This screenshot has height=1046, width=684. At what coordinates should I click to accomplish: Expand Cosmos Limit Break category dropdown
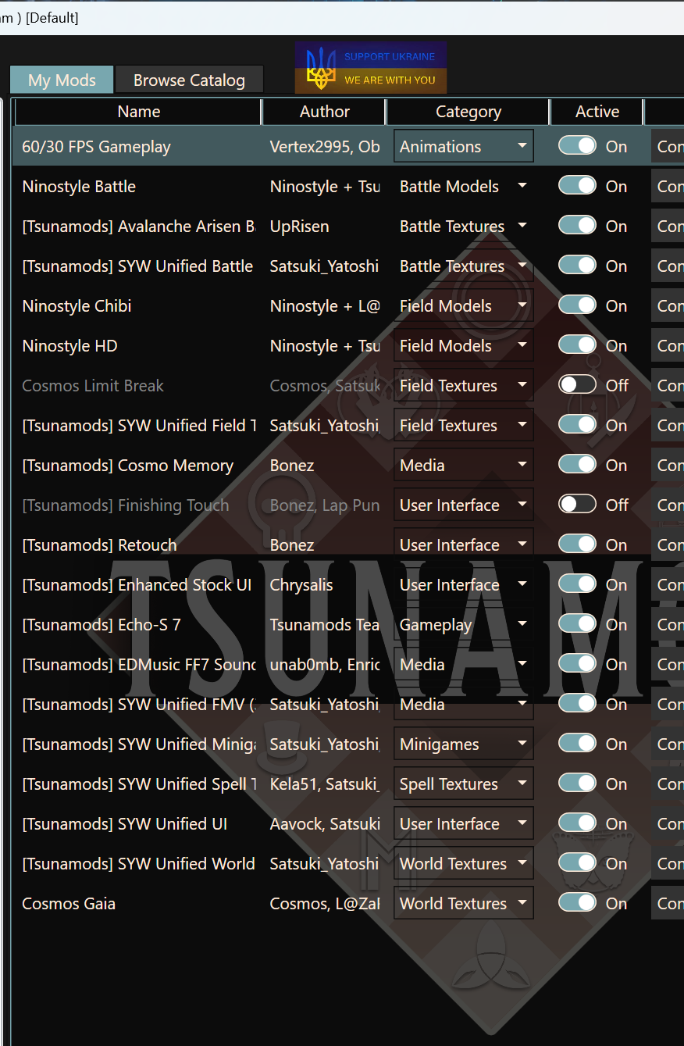tap(464, 385)
